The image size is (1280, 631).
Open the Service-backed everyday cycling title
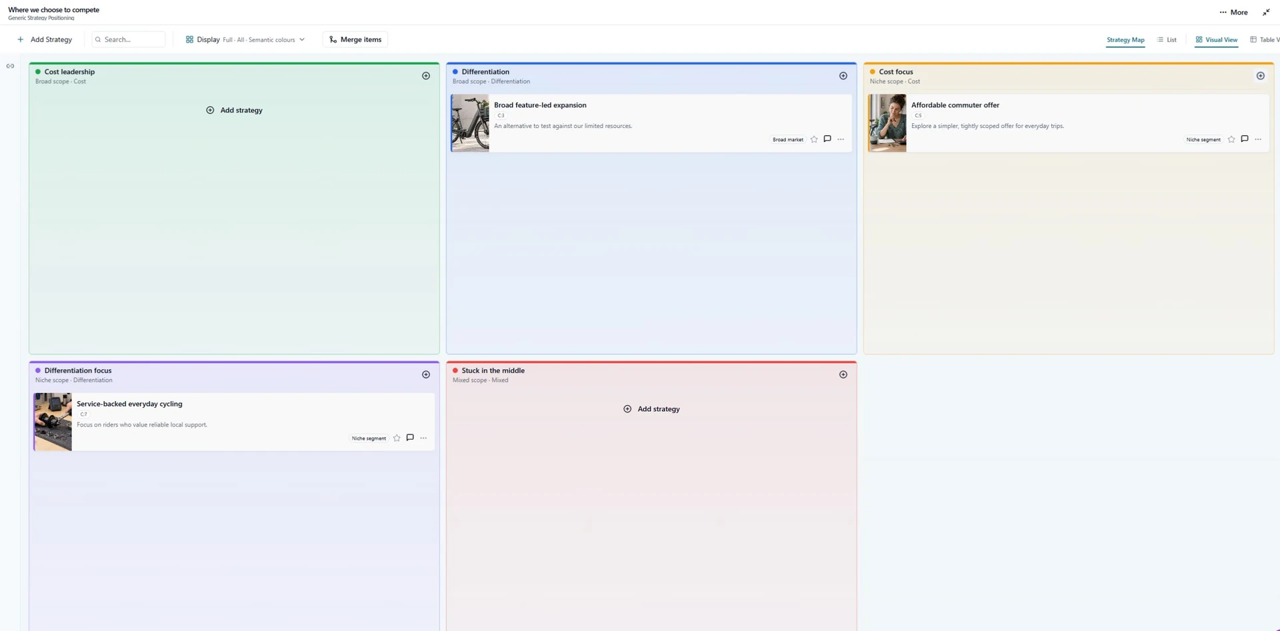tap(129, 403)
